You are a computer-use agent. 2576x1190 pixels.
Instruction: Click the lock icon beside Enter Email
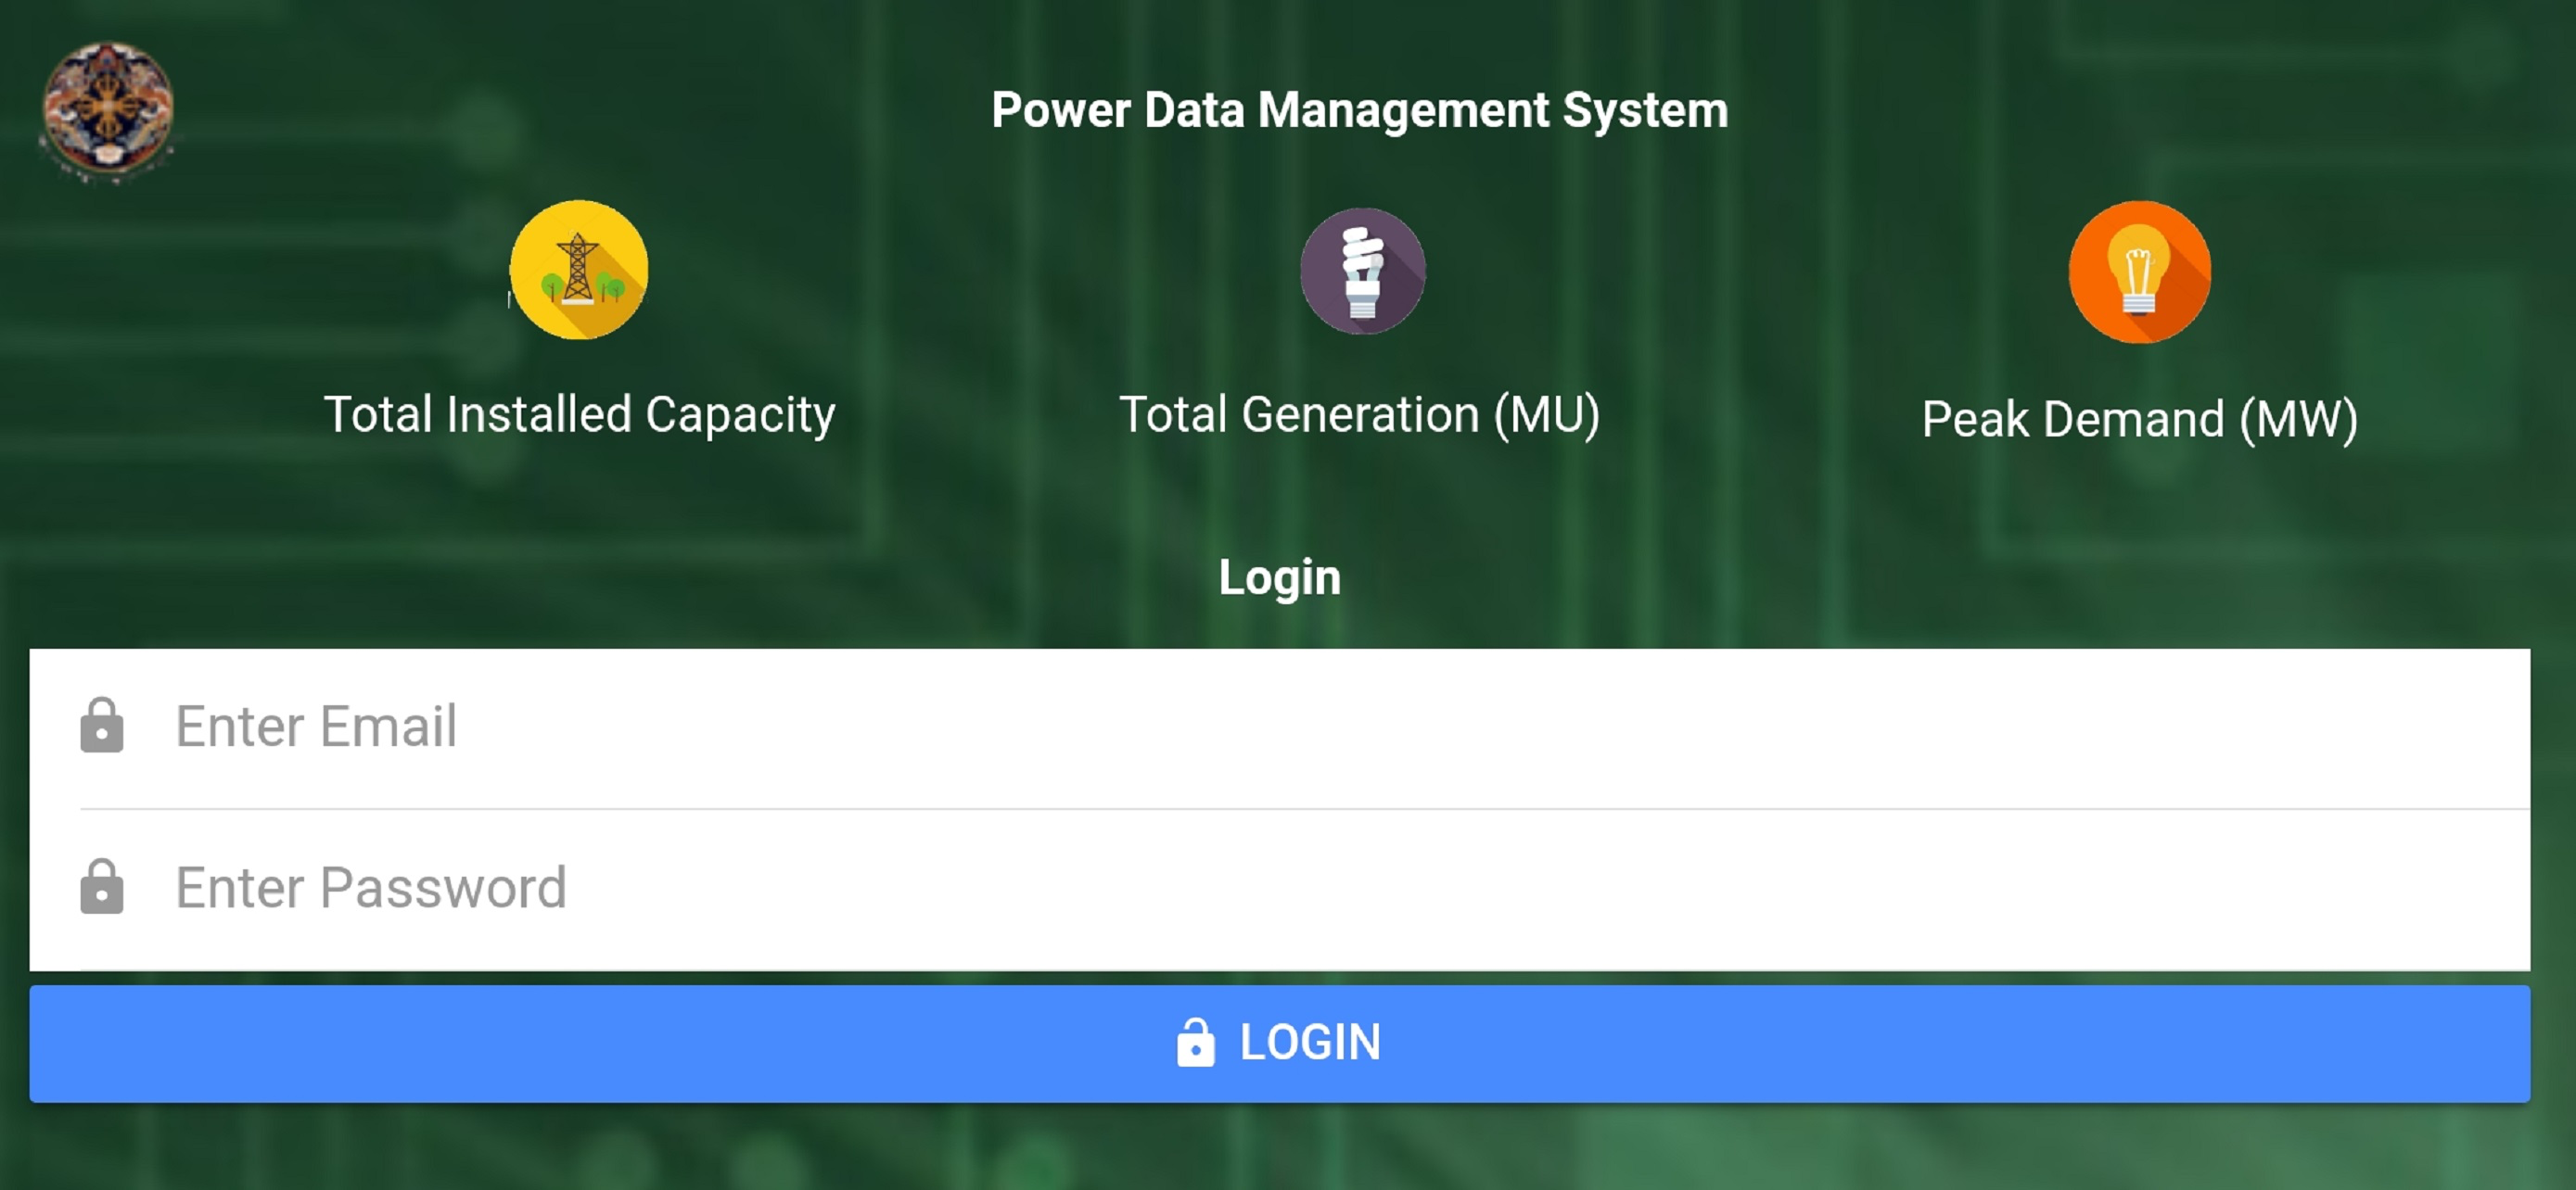coord(102,726)
